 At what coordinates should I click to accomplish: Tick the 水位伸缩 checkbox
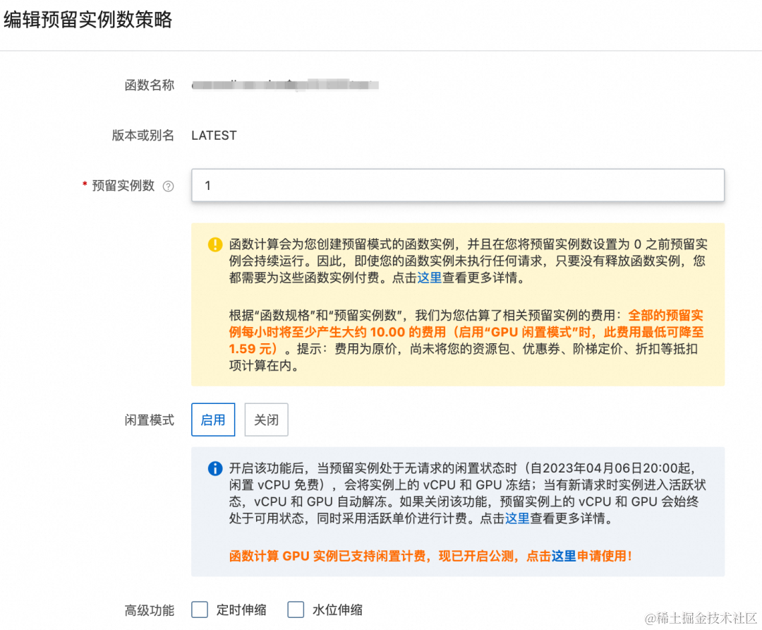click(295, 609)
